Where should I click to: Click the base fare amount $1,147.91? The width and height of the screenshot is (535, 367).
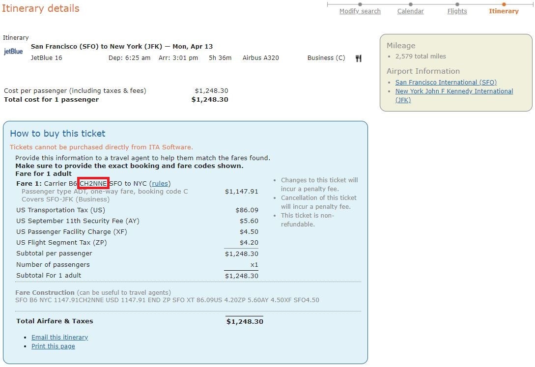[x=242, y=191]
